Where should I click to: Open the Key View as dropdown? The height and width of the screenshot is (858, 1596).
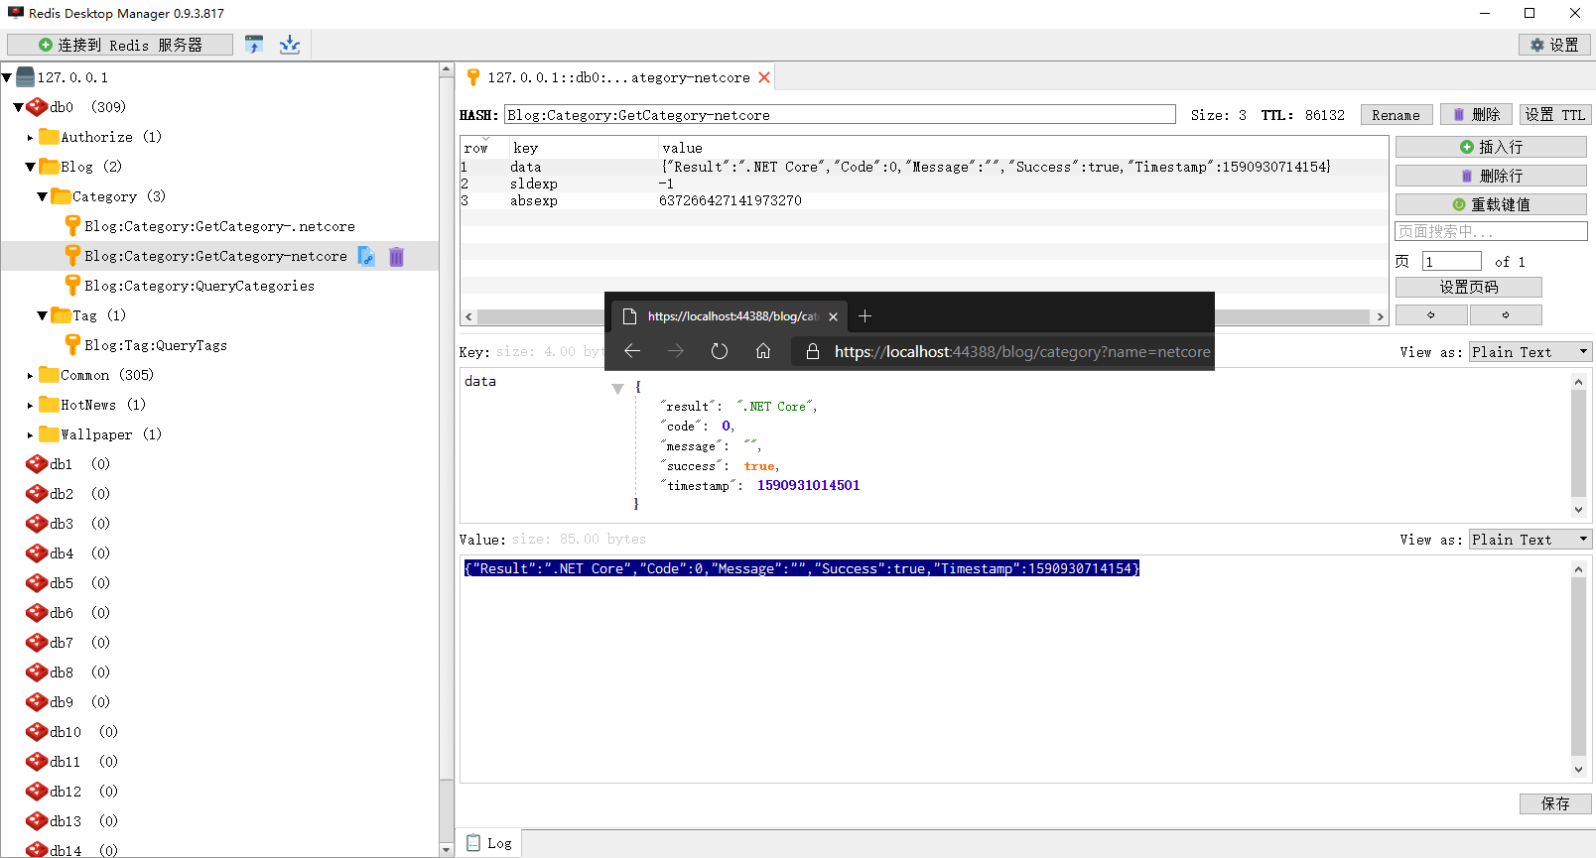1529,352
